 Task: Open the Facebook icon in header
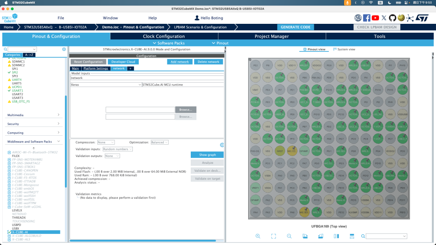367,18
